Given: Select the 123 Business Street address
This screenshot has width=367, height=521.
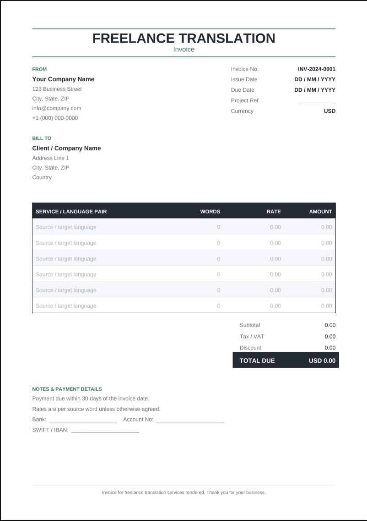Looking at the screenshot, I should 57,89.
